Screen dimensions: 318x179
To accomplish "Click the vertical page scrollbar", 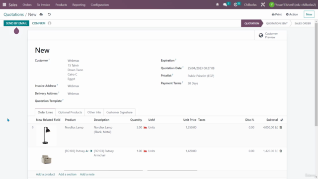I will point(316,74).
